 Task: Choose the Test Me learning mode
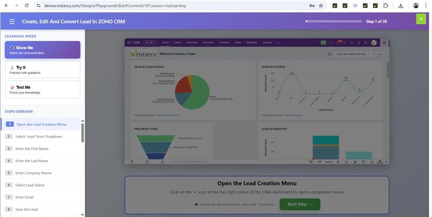click(x=42, y=89)
